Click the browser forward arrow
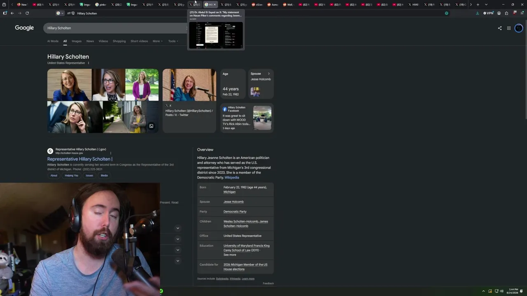Viewport: 527px width, 296px height. (x=19, y=13)
